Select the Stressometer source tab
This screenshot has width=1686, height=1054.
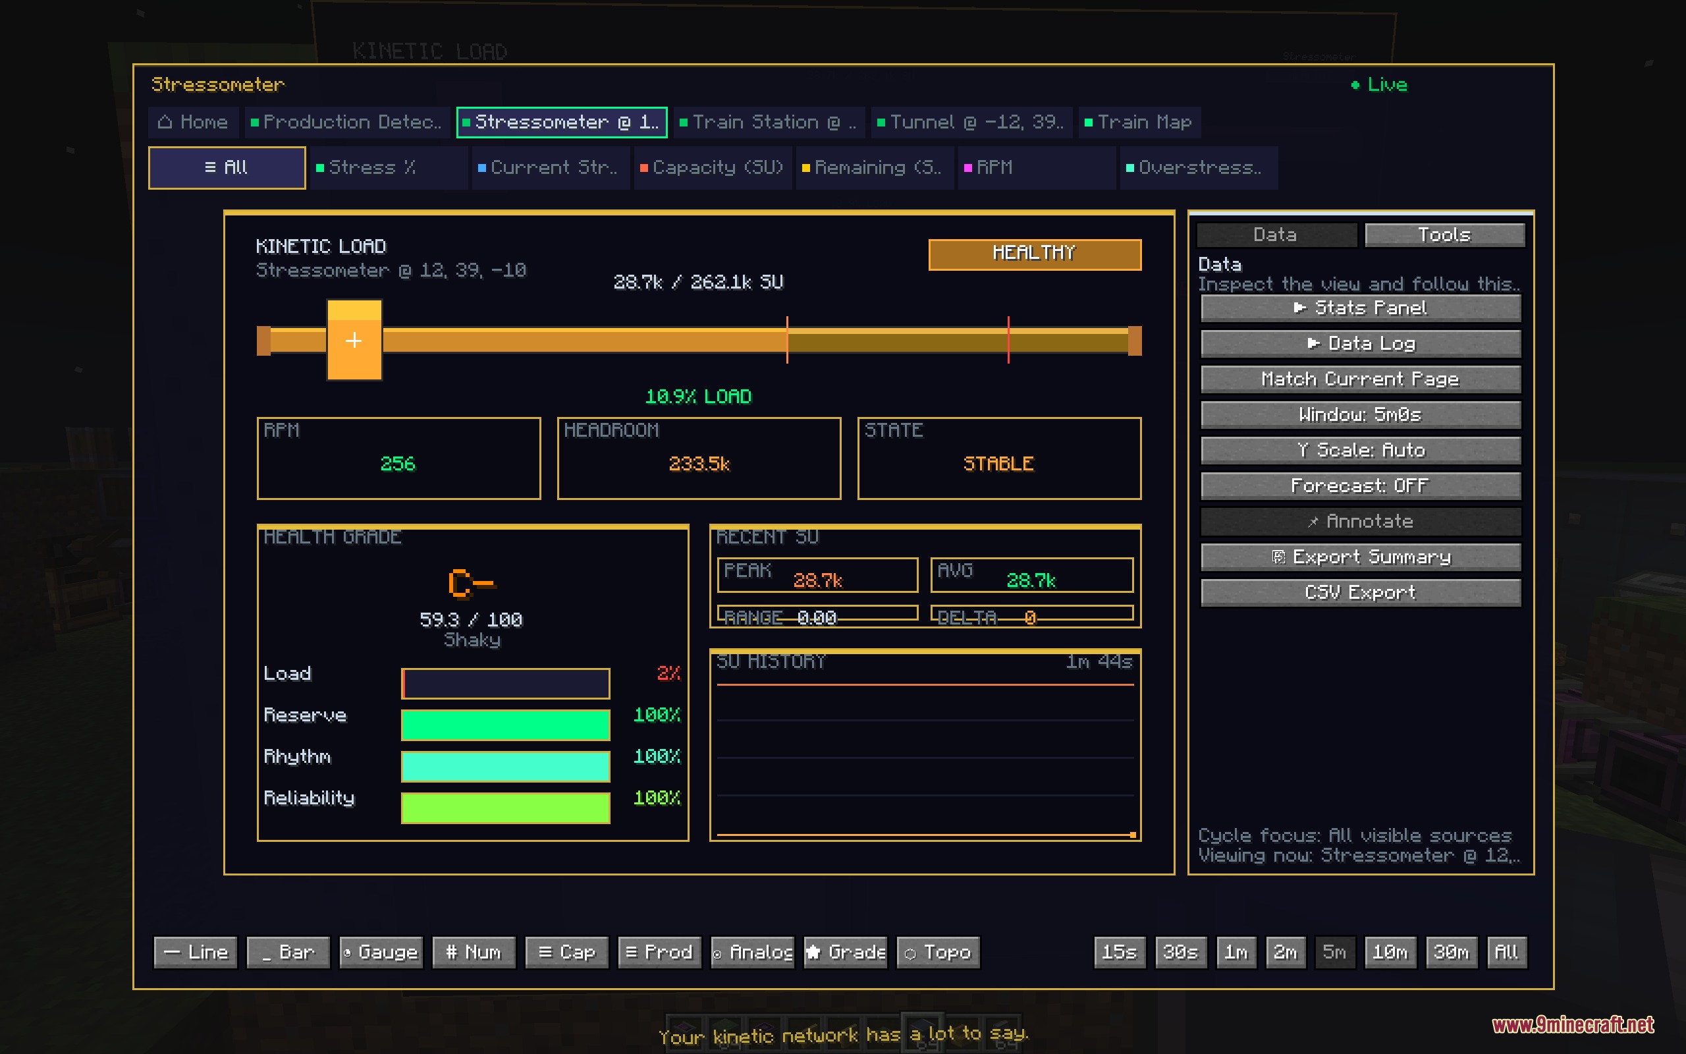click(562, 122)
